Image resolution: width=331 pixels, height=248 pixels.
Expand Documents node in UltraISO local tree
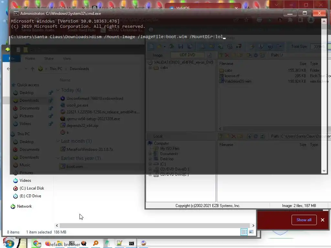tap(150, 154)
